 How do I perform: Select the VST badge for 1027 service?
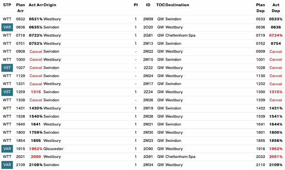[x=7, y=68]
